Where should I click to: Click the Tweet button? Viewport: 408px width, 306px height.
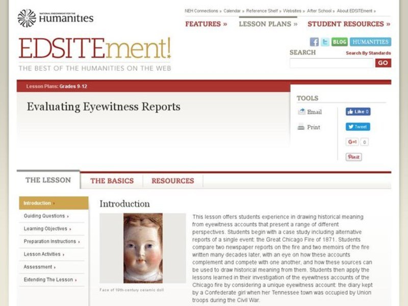358,126
